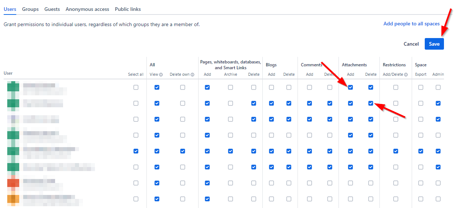Uncheck the only ticked Select all checkbox
The height and width of the screenshot is (208, 457).
(x=136, y=151)
